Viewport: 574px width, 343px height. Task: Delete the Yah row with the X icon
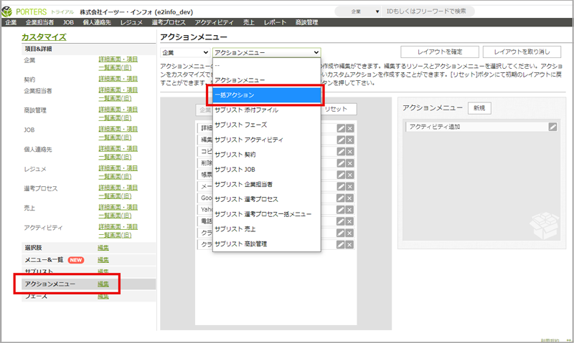point(350,210)
